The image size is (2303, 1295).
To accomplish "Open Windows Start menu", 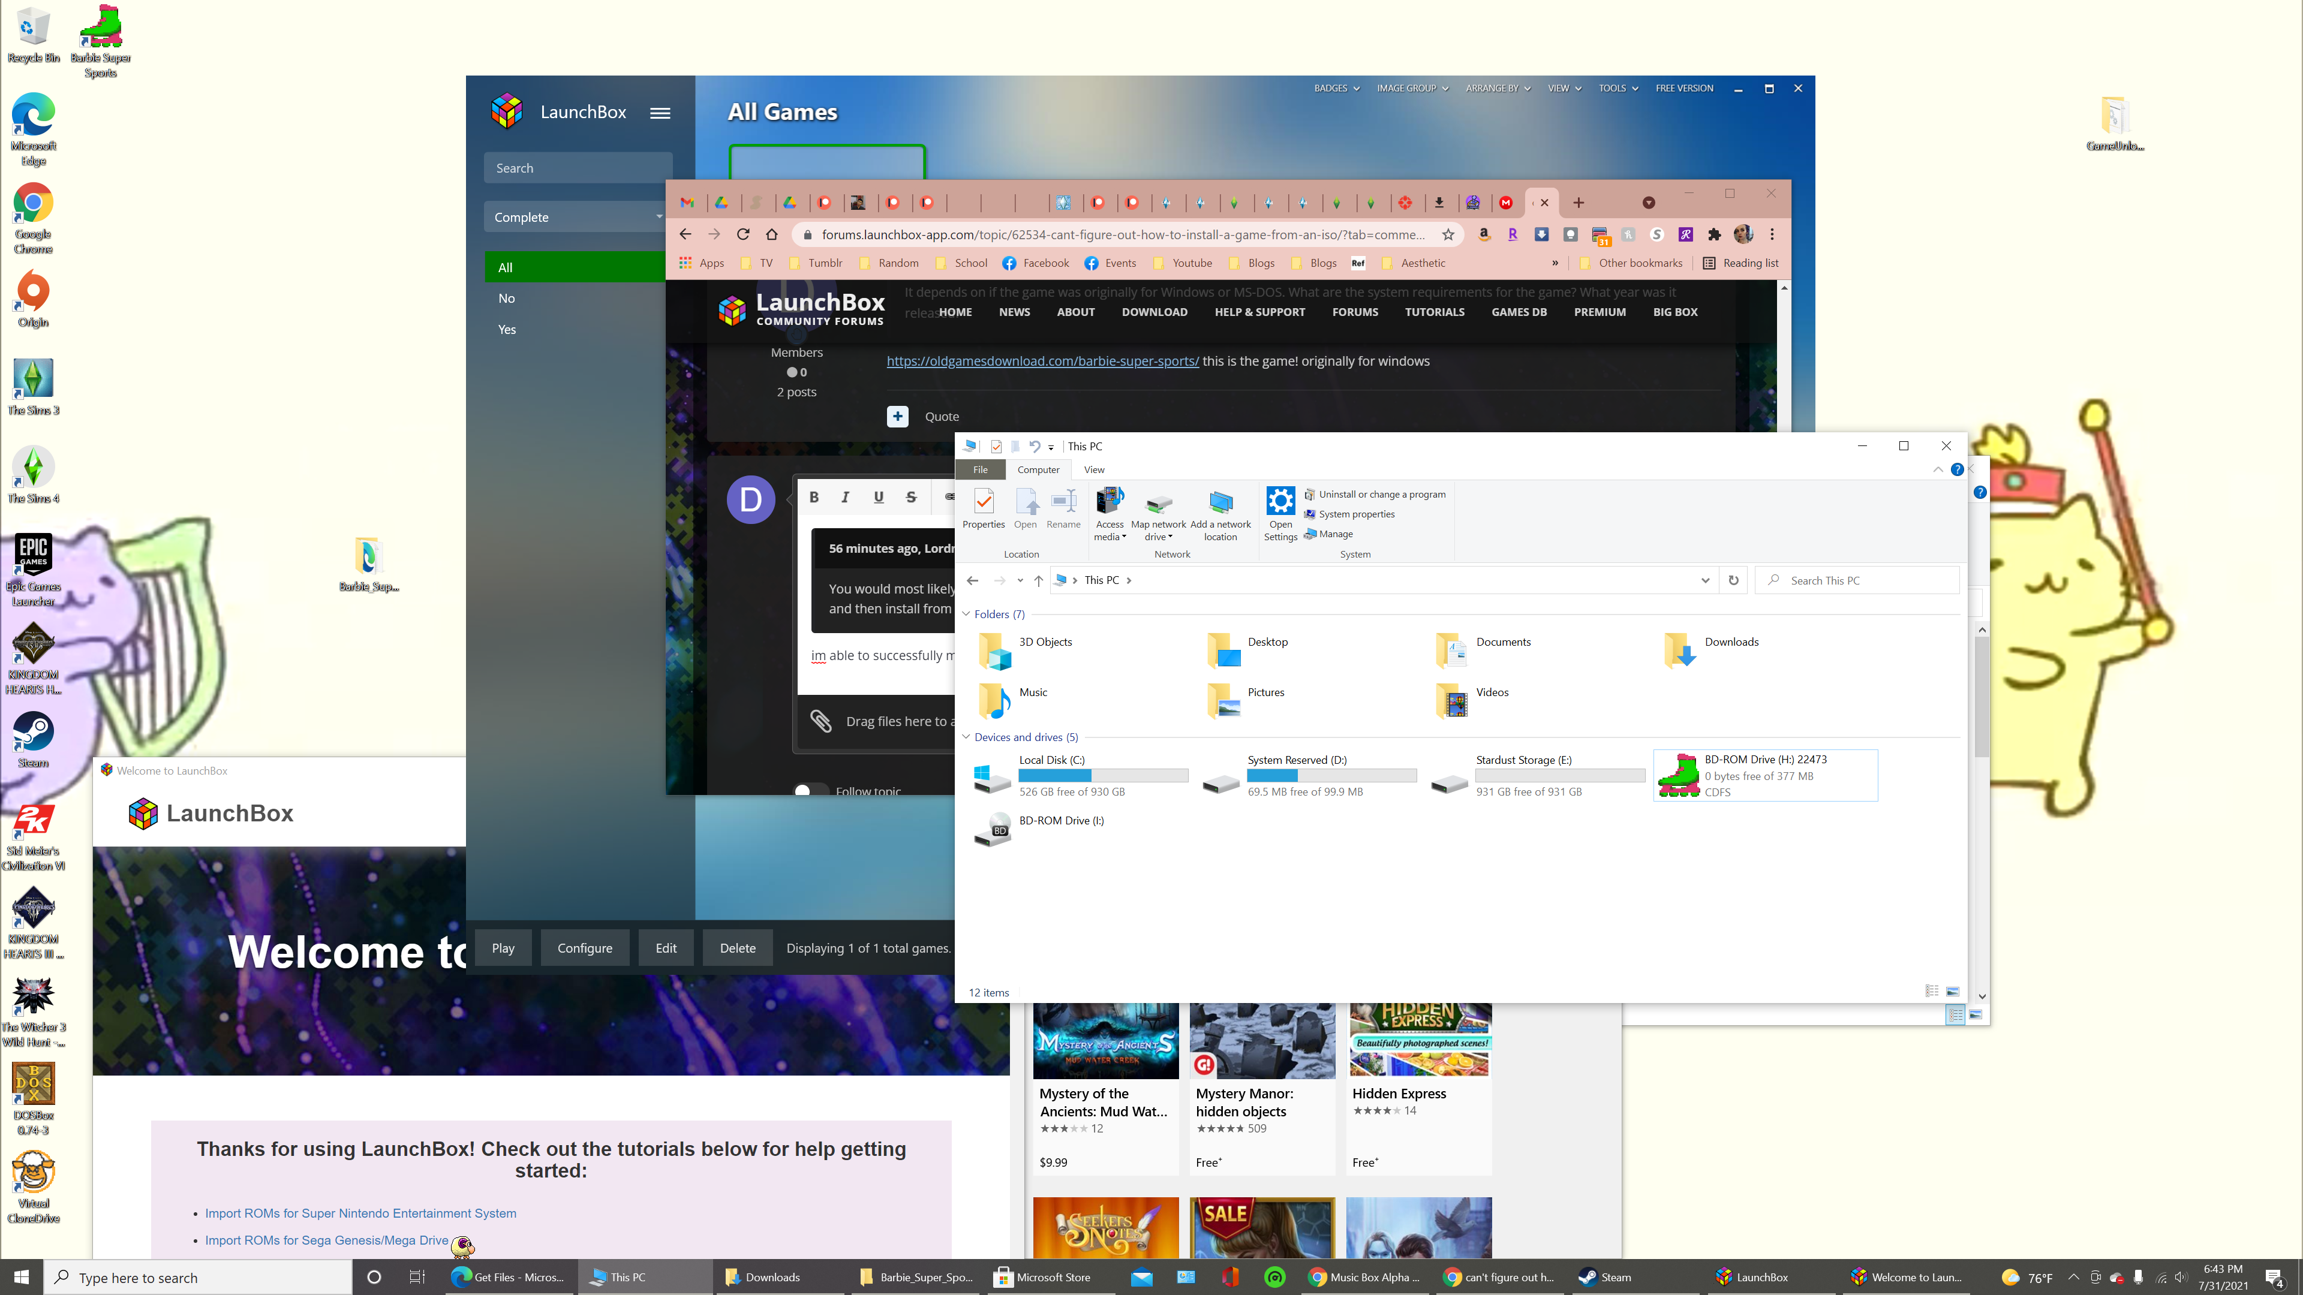I will [22, 1277].
